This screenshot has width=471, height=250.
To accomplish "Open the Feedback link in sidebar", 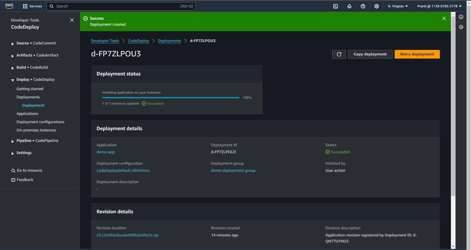I will click(x=22, y=180).
